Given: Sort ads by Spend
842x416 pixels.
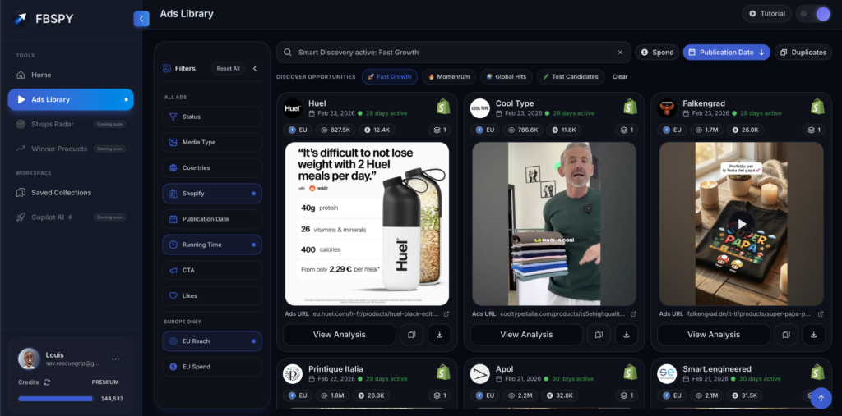Looking at the screenshot, I should 657,53.
